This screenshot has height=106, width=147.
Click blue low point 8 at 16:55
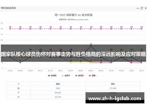[x=20, y=63]
